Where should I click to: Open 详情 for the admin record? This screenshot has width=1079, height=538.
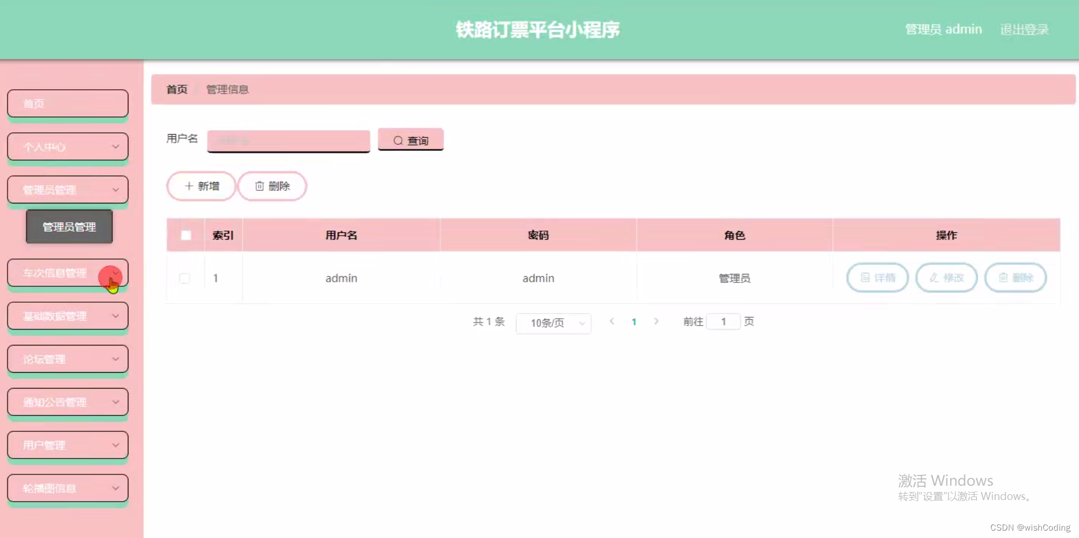pyautogui.click(x=877, y=278)
